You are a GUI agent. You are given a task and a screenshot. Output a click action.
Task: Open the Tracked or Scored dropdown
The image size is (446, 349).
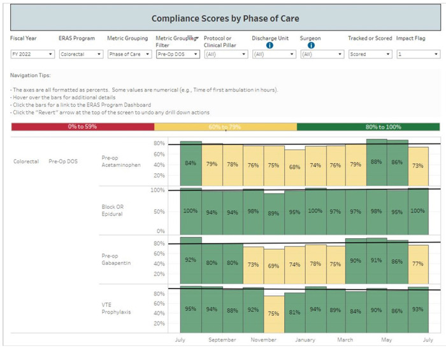pos(369,55)
